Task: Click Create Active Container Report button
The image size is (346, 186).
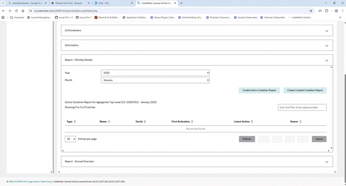Action: [x=259, y=90]
